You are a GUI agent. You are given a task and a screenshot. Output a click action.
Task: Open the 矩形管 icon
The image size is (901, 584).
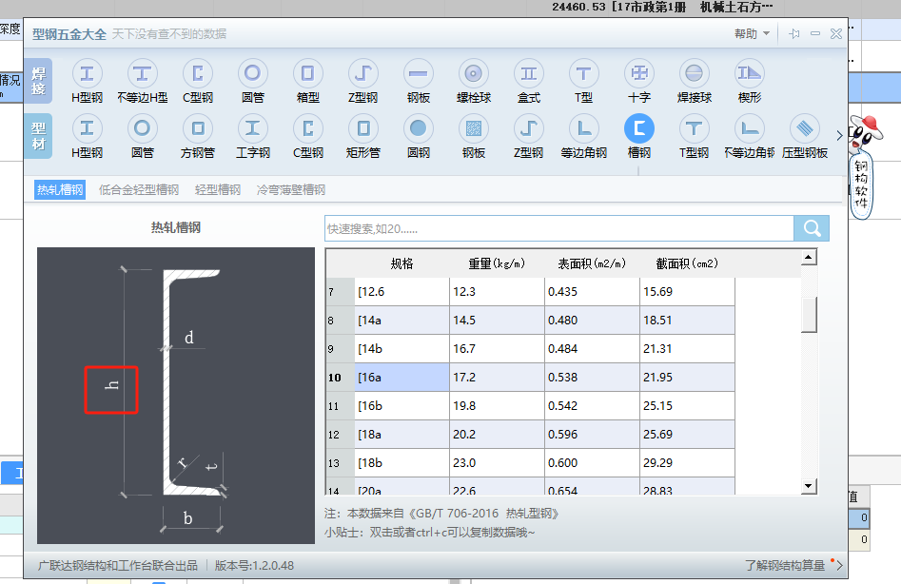pos(362,128)
